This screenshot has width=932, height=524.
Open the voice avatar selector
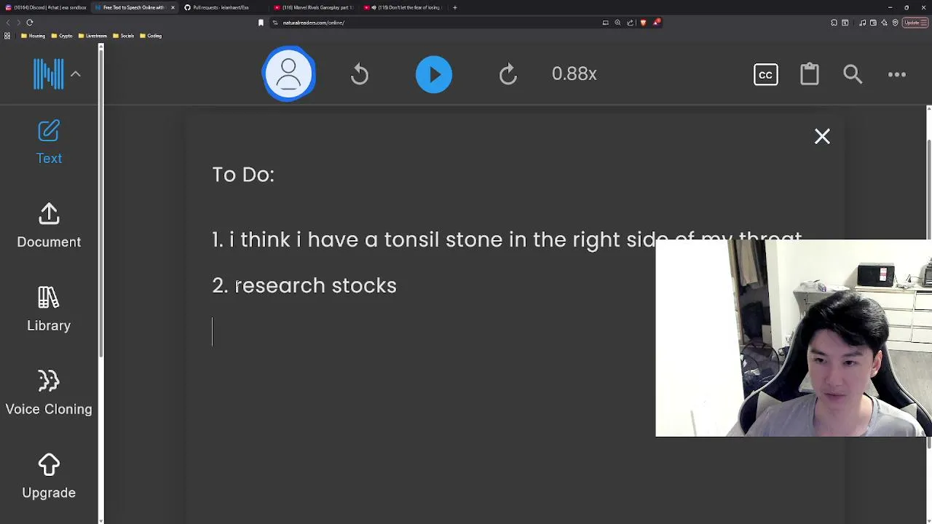pos(289,74)
